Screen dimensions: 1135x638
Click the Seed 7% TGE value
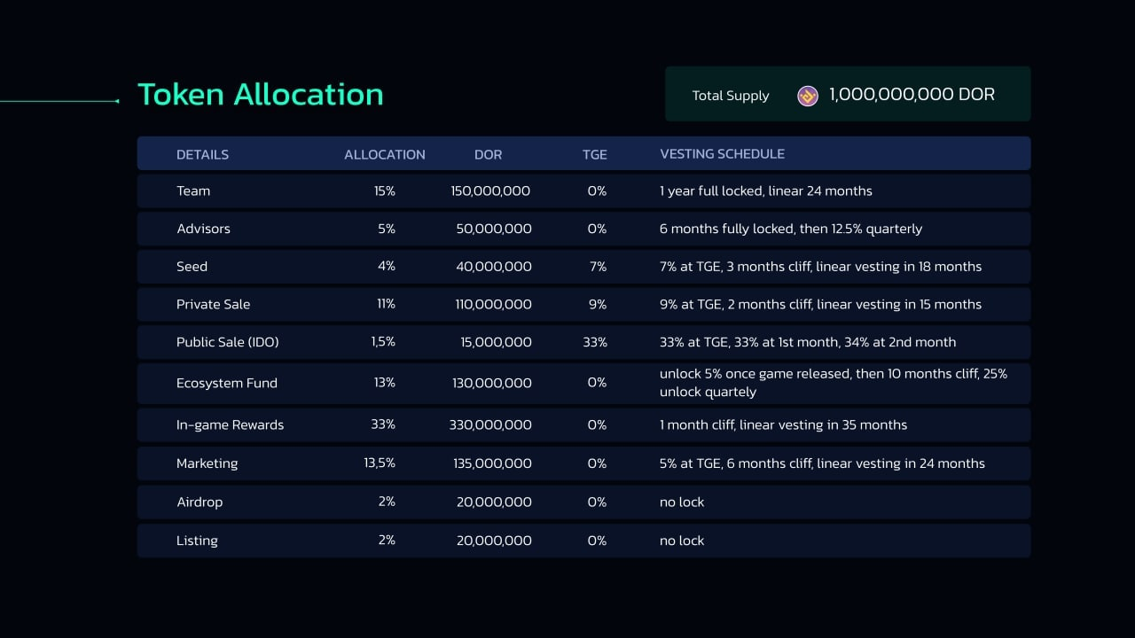click(x=597, y=267)
